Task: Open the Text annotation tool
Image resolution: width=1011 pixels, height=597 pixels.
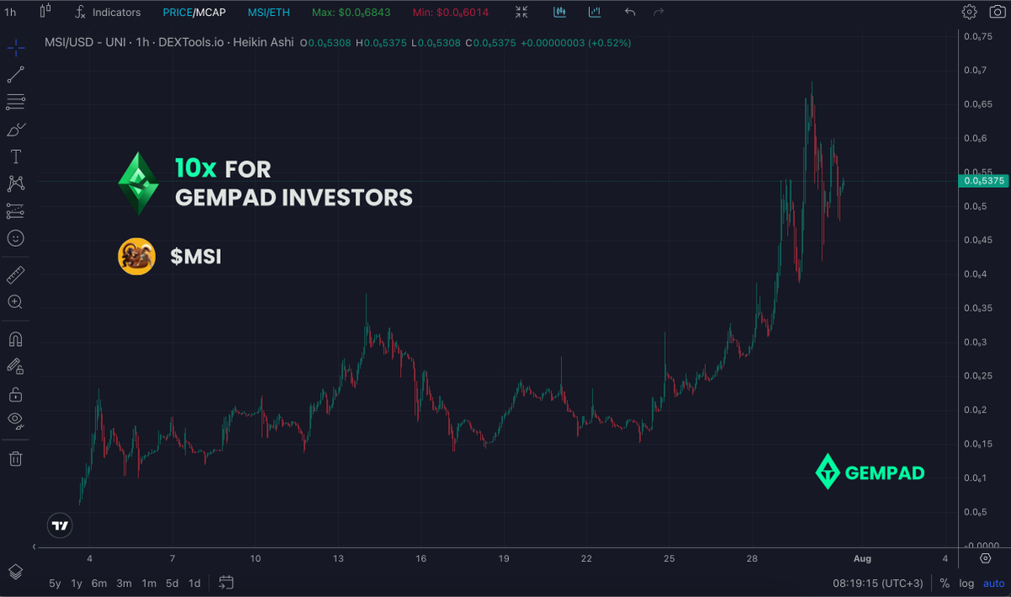Action: tap(15, 156)
